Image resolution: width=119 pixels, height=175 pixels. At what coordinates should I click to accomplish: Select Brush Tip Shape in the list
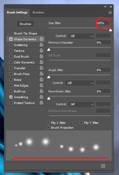pyautogui.click(x=26, y=33)
